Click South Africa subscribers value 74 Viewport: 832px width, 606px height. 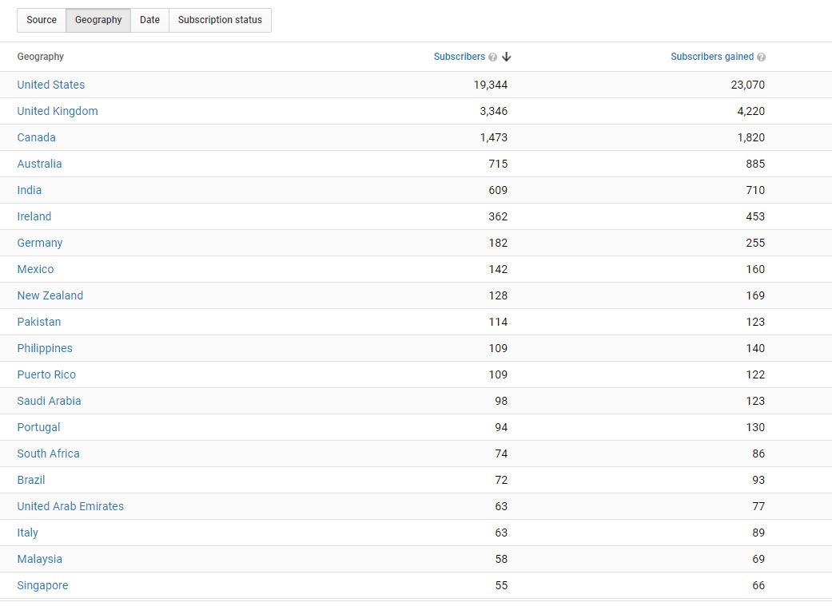point(501,454)
